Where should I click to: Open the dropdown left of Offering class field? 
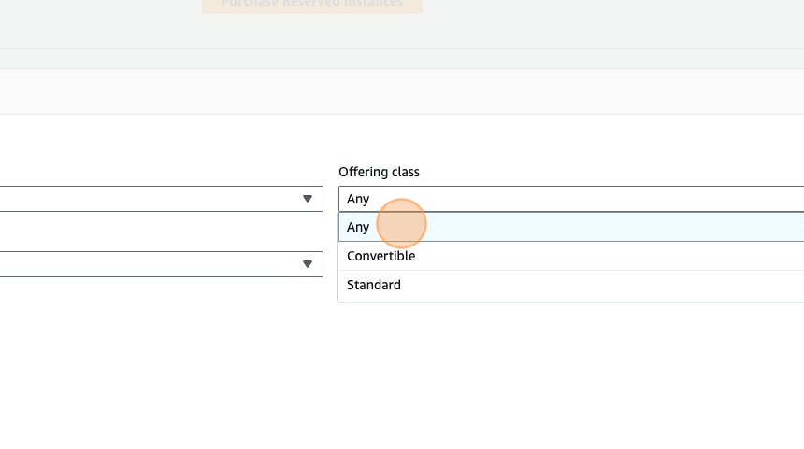point(159,199)
